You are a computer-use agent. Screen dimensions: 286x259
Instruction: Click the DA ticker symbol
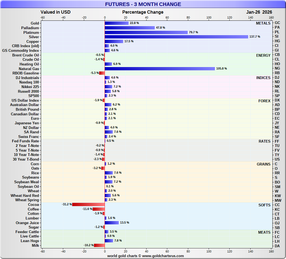point(277,246)
